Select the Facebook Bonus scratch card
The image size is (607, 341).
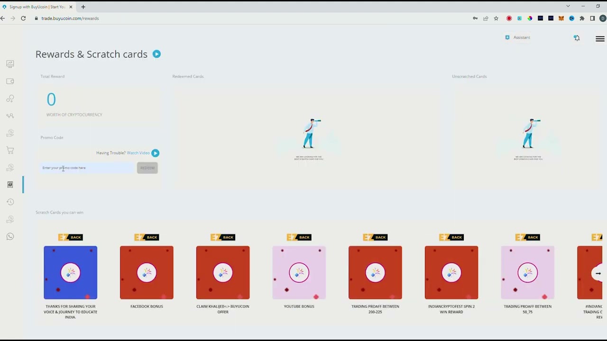tap(147, 273)
